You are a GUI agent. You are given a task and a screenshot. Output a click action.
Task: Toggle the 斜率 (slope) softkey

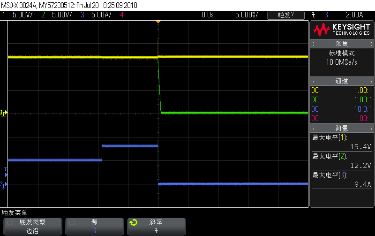click(157, 227)
